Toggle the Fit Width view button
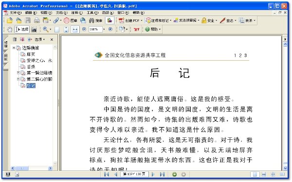 coord(75,30)
